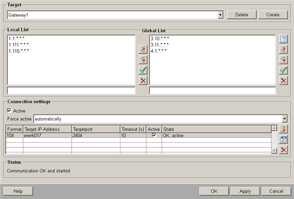The image size is (294, 199).
Task: Click scroll down arrow of connection table
Action: [274, 150]
